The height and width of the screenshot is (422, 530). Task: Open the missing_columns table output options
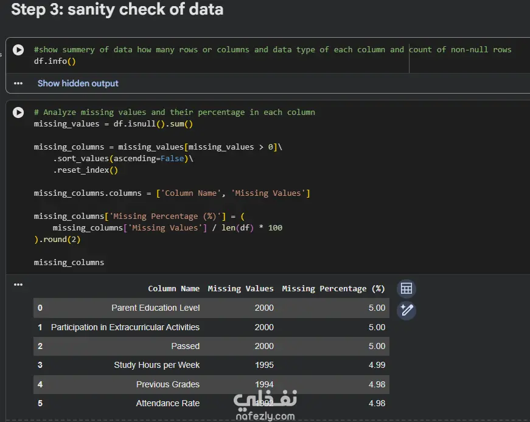pos(18,285)
